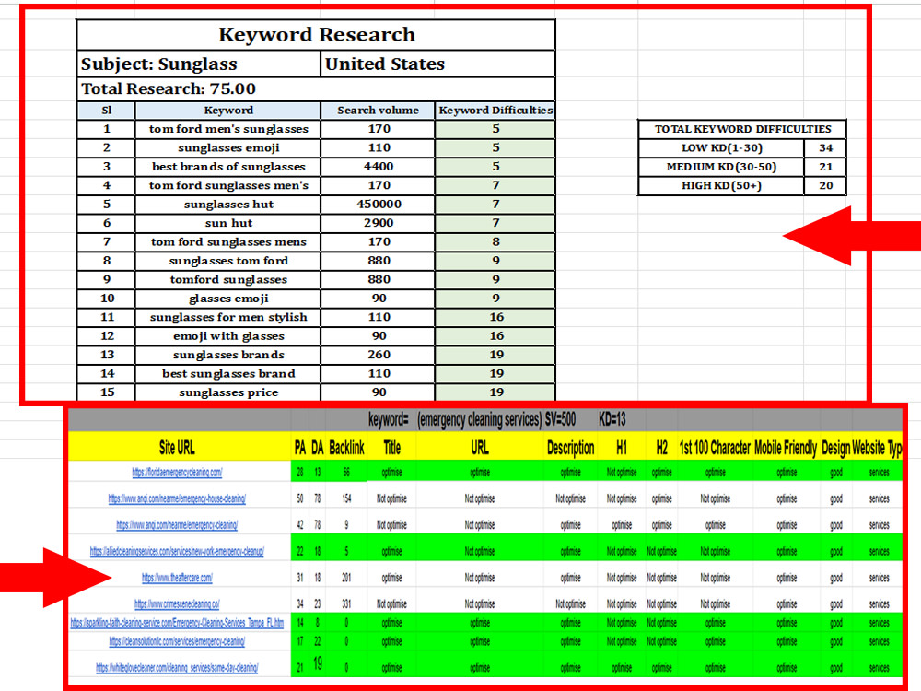
Task: Select the sunglasses hut keyword cell
Action: point(228,205)
